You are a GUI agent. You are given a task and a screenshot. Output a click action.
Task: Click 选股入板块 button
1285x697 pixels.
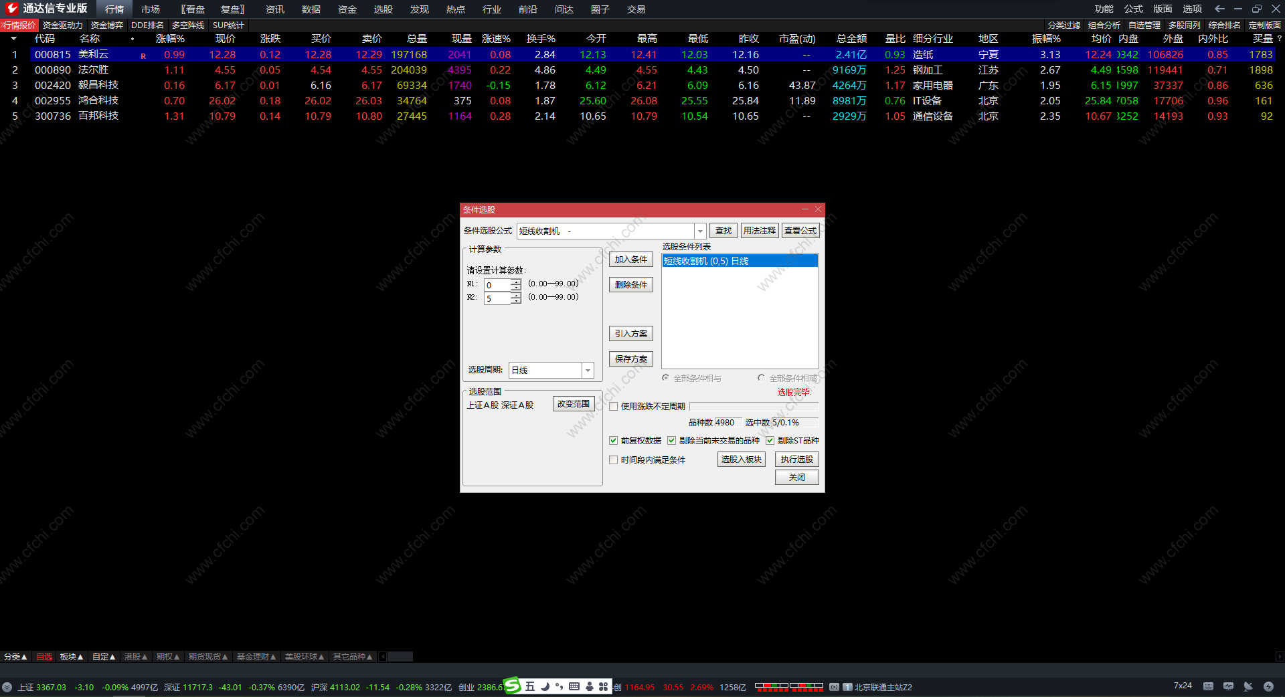(742, 460)
